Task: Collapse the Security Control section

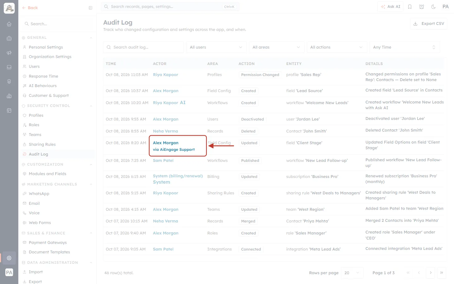Action: pos(91,106)
